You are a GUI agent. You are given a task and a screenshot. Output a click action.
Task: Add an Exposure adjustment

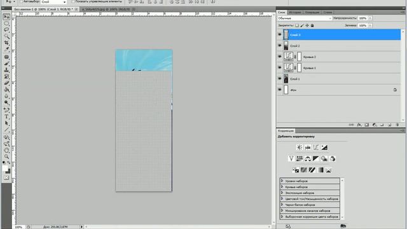(x=324, y=148)
